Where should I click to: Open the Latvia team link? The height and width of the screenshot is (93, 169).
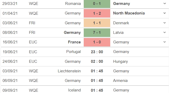click(x=118, y=33)
